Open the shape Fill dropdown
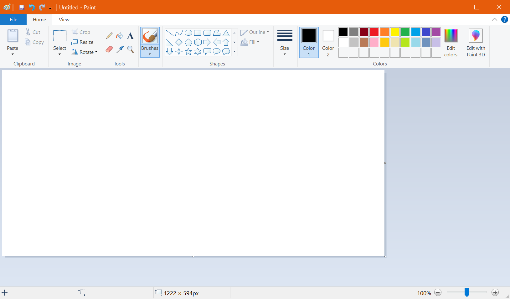 [250, 42]
